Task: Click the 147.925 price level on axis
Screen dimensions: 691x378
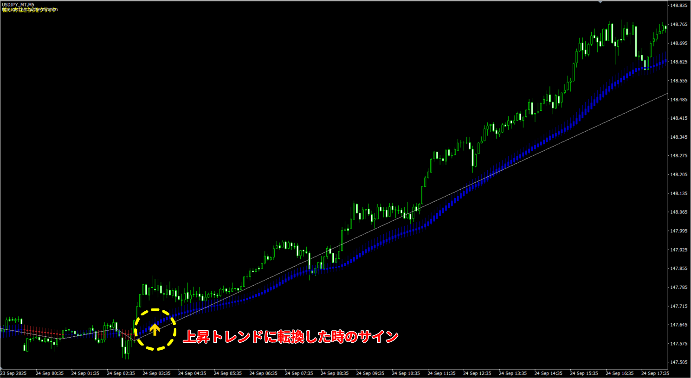Action: tap(678, 250)
